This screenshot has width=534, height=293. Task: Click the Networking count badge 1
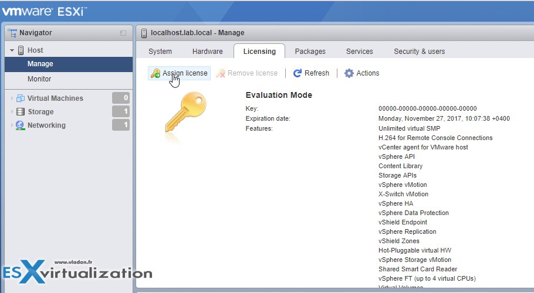(x=121, y=125)
